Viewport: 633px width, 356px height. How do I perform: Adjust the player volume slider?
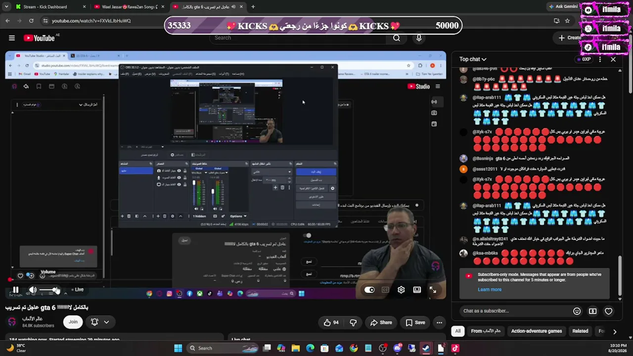pyautogui.click(x=49, y=290)
